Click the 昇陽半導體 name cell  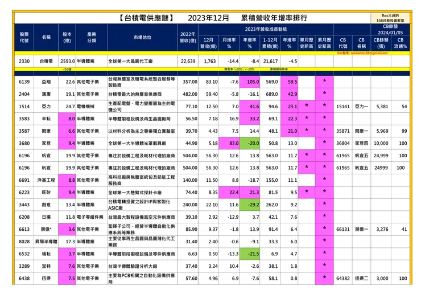pyautogui.click(x=46, y=242)
